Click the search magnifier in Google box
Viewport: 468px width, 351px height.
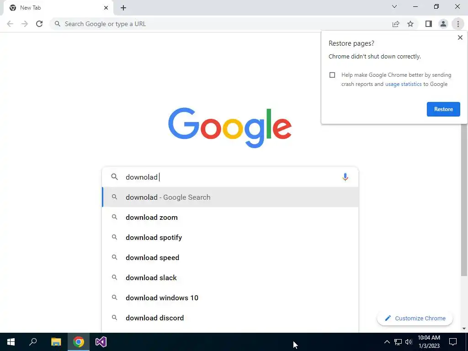click(114, 177)
